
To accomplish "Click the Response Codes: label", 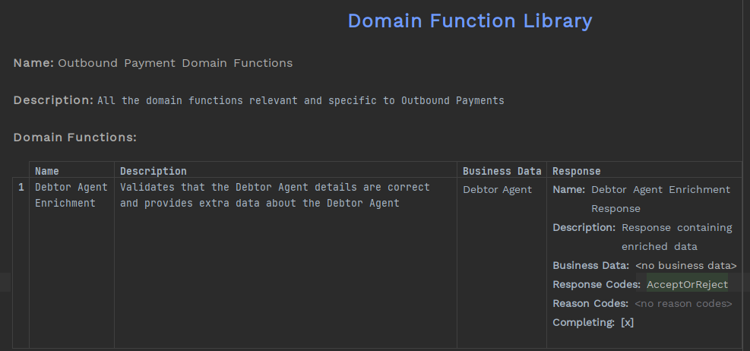I will point(596,285).
